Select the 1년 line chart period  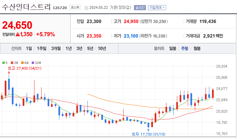pyautogui.click(x=69, y=48)
